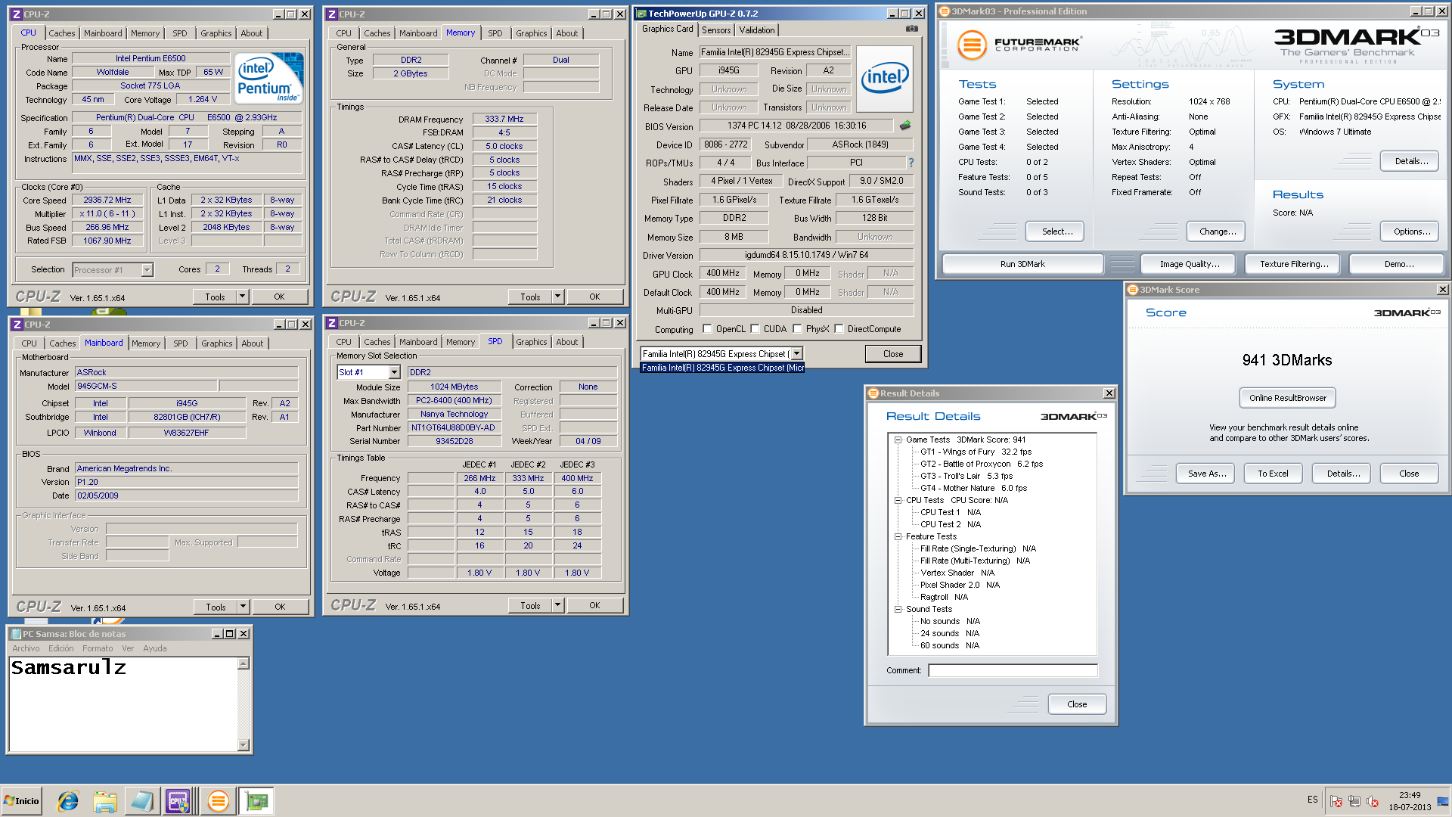Click the GPU-Z title bar icon

641,14
